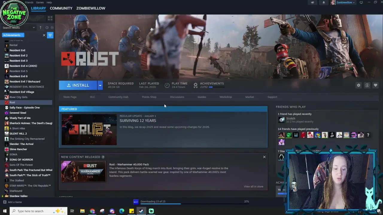Viewport: 383px width, 215px height.
Task: Click View all in store link
Action: (x=253, y=187)
